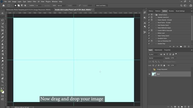The width and height of the screenshot is (193, 108).
Task: Select the Eraser tool
Action: [2, 51]
